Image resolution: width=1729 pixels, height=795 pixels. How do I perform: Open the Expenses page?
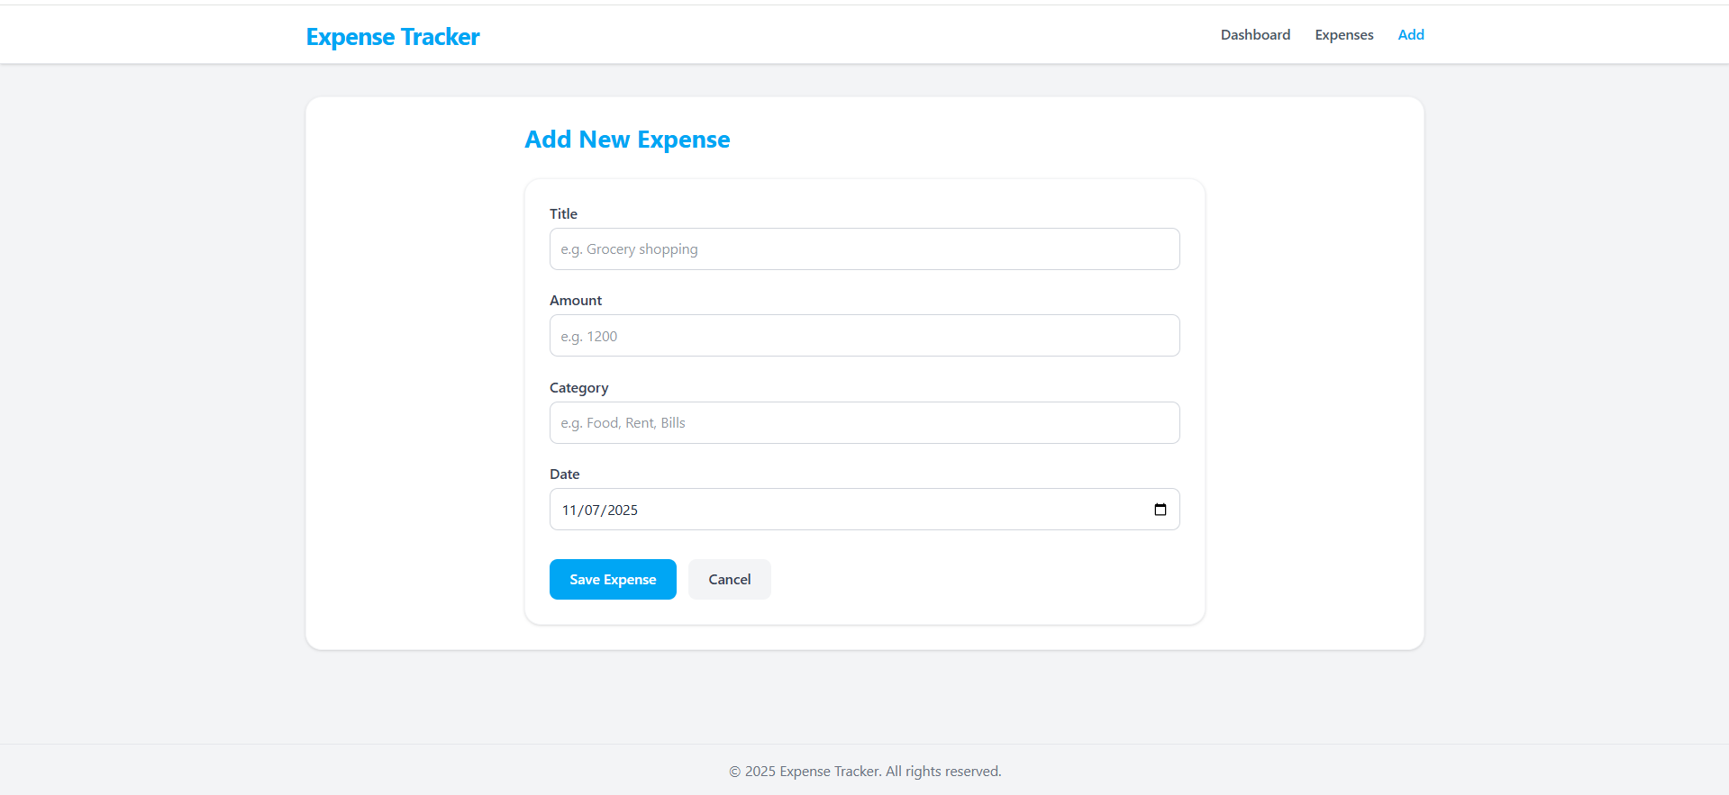click(x=1343, y=34)
